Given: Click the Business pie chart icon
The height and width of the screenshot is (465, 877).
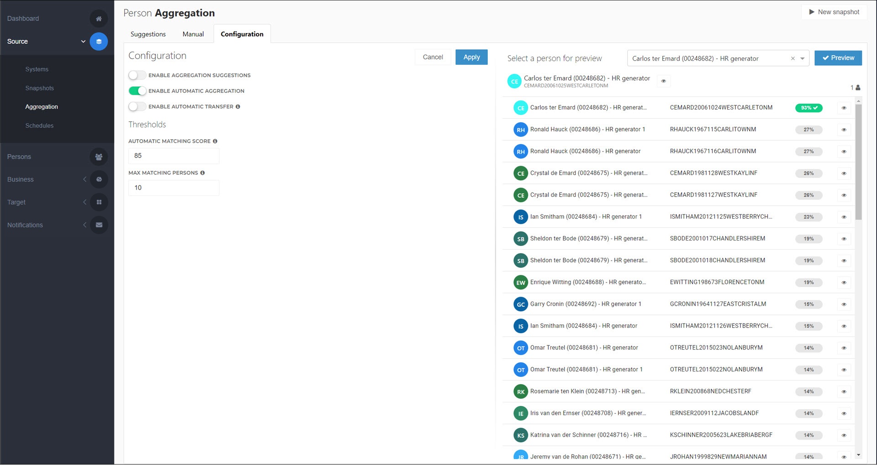Looking at the screenshot, I should click(99, 180).
